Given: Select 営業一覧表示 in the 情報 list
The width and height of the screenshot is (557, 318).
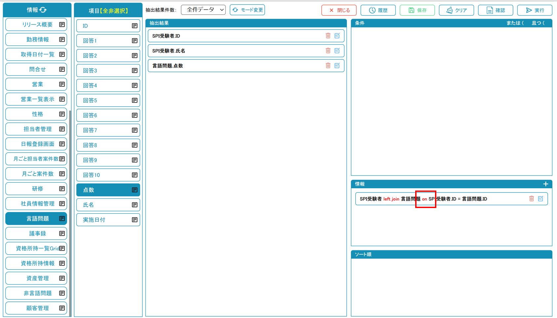Looking at the screenshot, I should [36, 99].
